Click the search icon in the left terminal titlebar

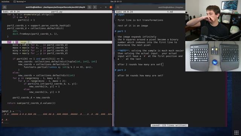pyautogui.click(x=89, y=7)
